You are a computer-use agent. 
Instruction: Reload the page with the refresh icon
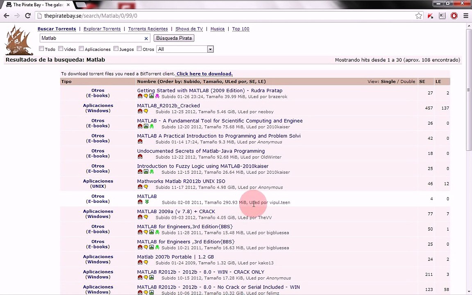click(28, 16)
